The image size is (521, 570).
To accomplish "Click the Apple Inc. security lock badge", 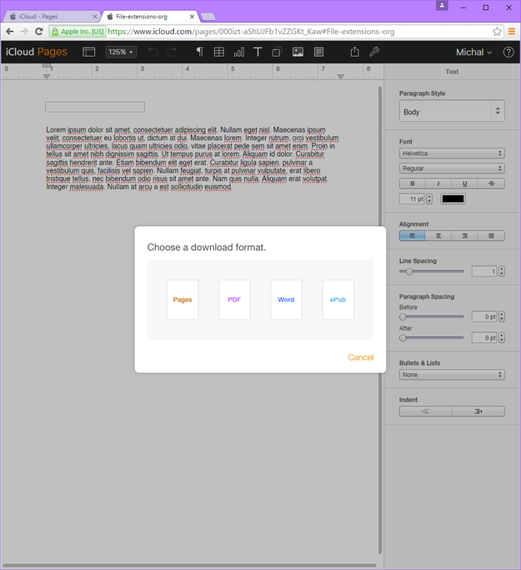I will point(78,32).
